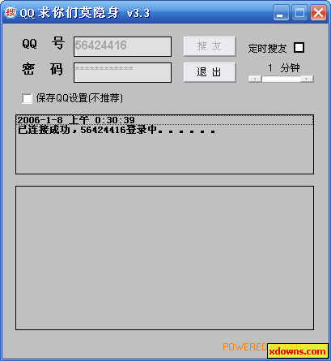Click the minutes slider left arrow

pyautogui.click(x=255, y=79)
